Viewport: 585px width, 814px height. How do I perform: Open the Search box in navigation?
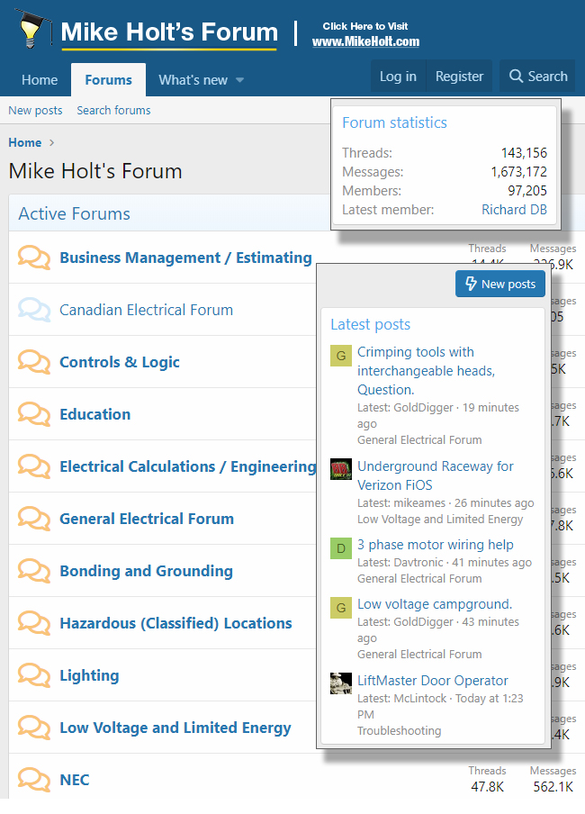pos(538,77)
